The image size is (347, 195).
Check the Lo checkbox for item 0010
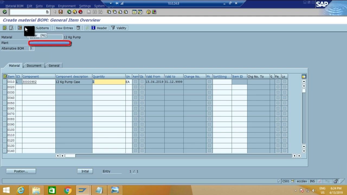coord(284,82)
